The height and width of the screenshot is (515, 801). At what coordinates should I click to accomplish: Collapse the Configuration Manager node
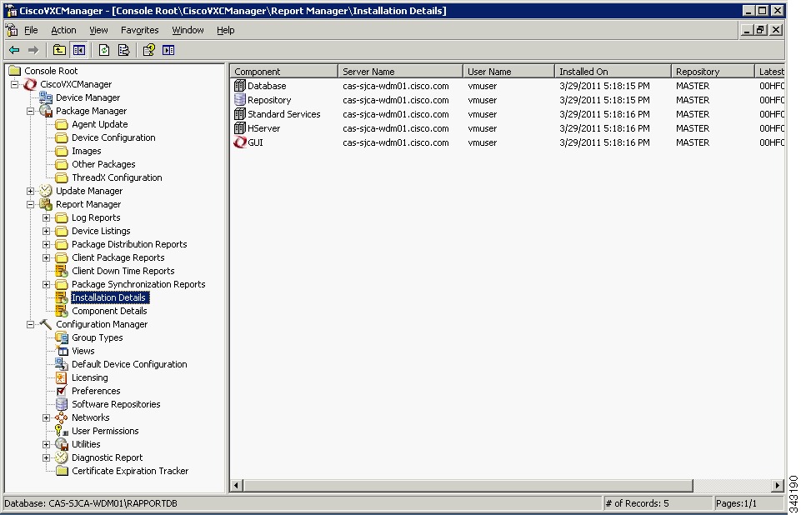[31, 324]
